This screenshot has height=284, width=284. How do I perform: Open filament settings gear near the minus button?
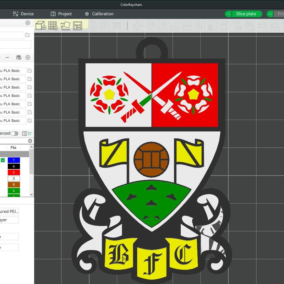click(28, 58)
